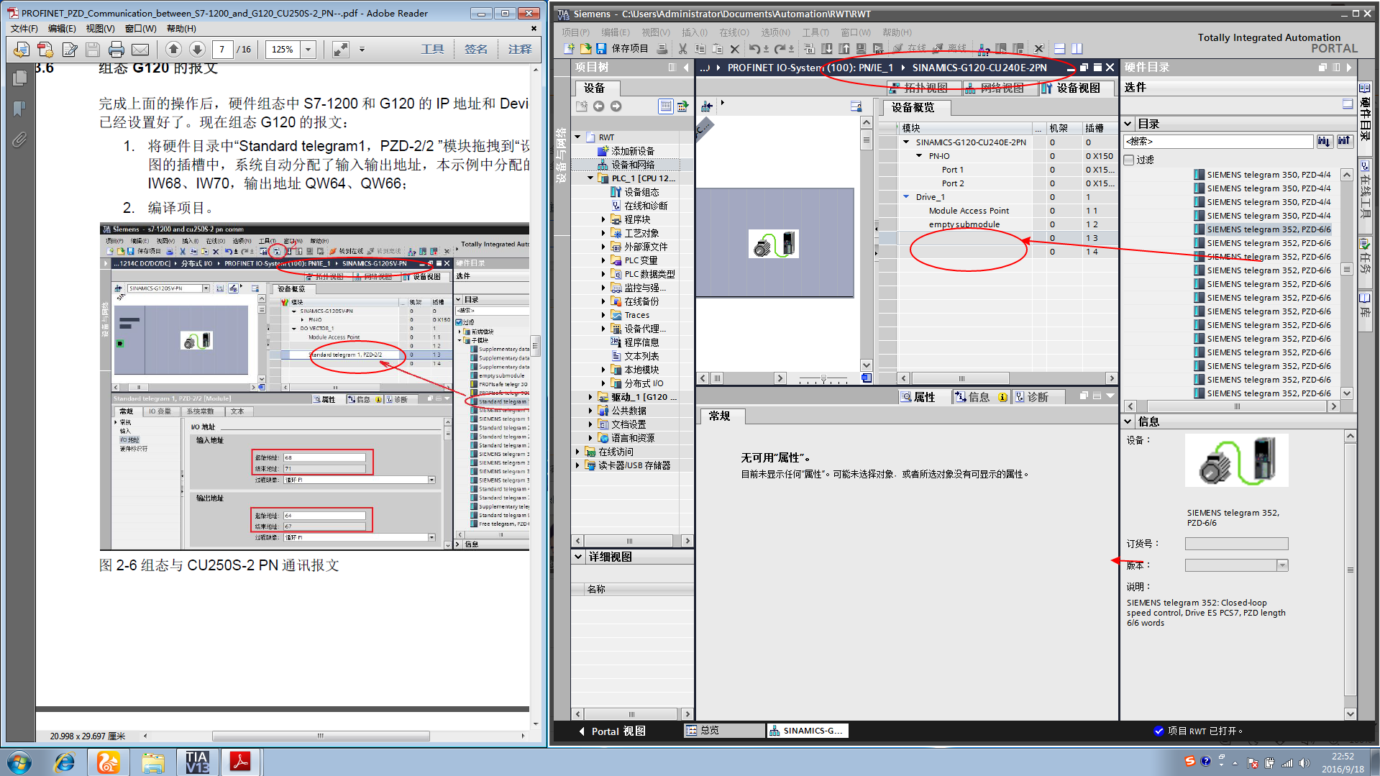The image size is (1380, 776).
Task: Click the email envelope icon in Adobe Reader
Action: [x=140, y=50]
